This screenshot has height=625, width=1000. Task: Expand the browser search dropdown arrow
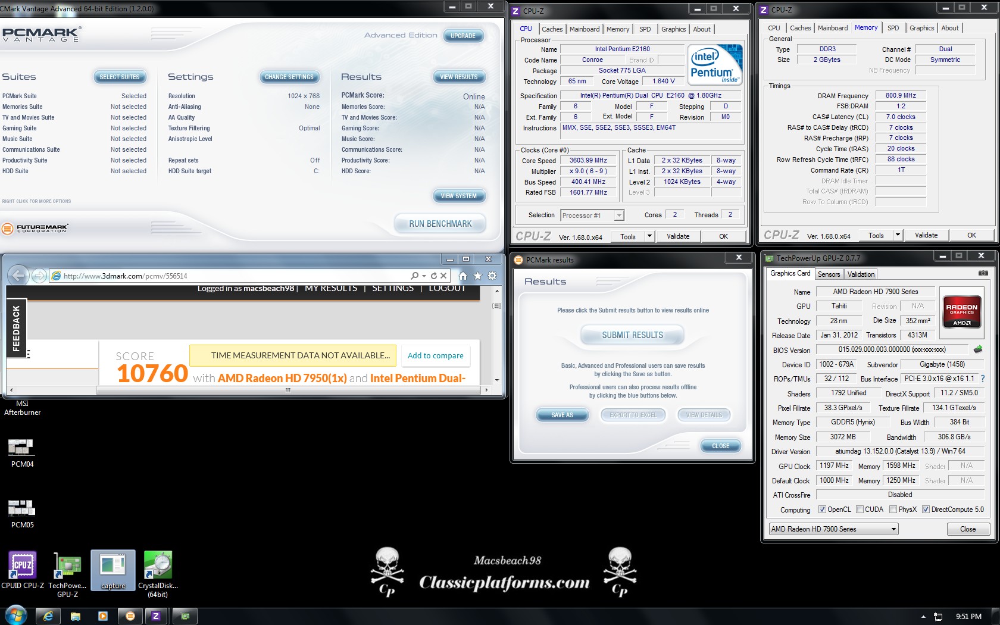(x=424, y=276)
